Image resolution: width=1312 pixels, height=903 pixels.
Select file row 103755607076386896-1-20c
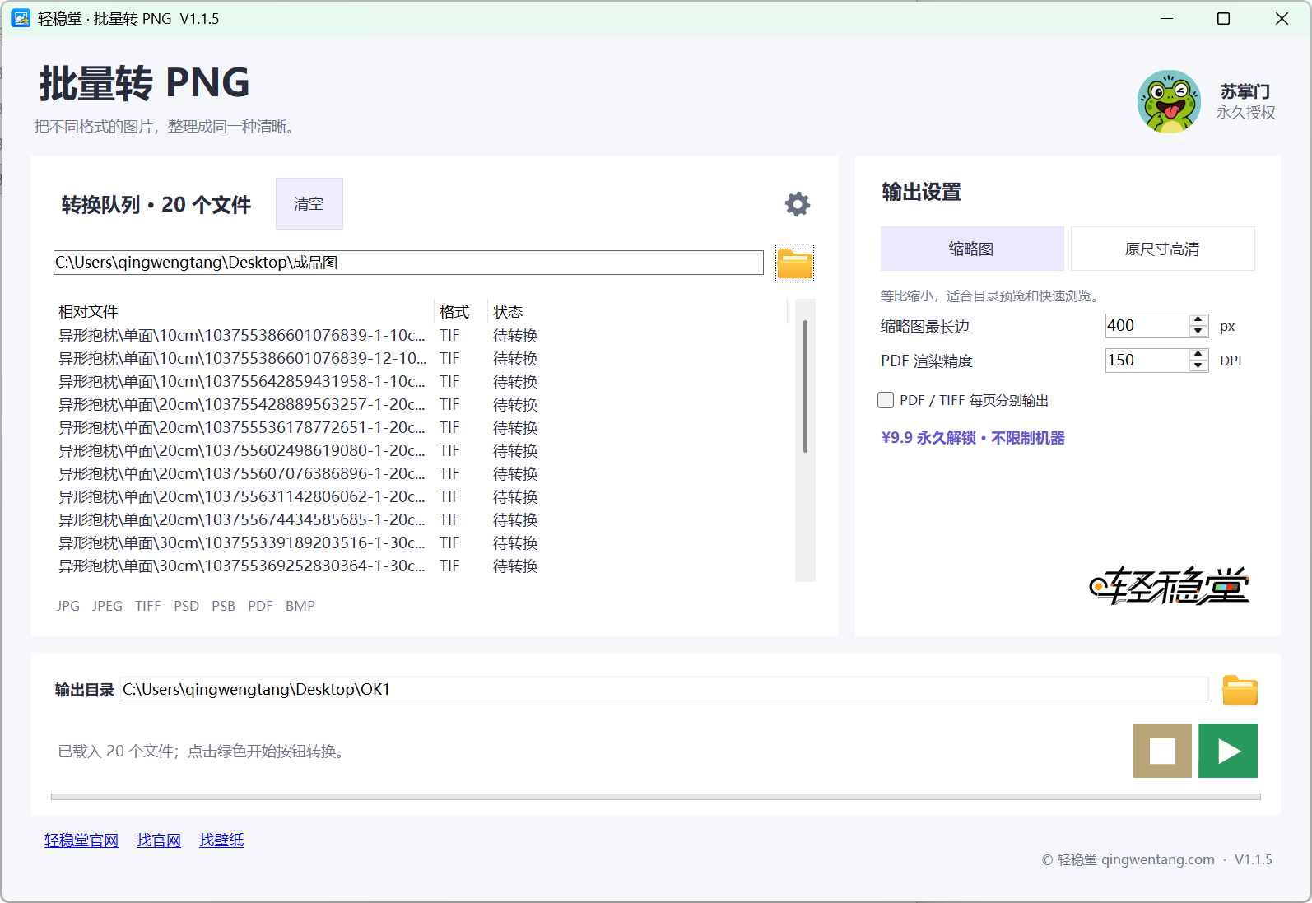pyautogui.click(x=421, y=474)
